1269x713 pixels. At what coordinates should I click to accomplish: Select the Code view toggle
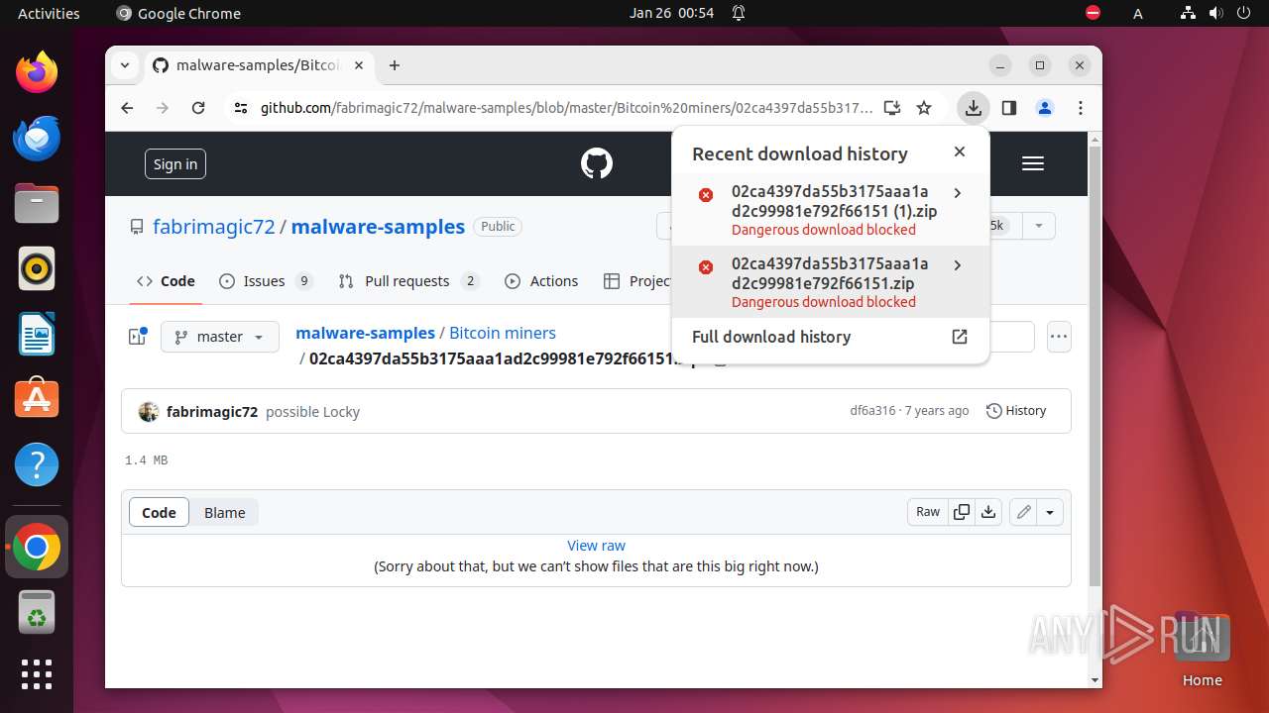(x=159, y=512)
